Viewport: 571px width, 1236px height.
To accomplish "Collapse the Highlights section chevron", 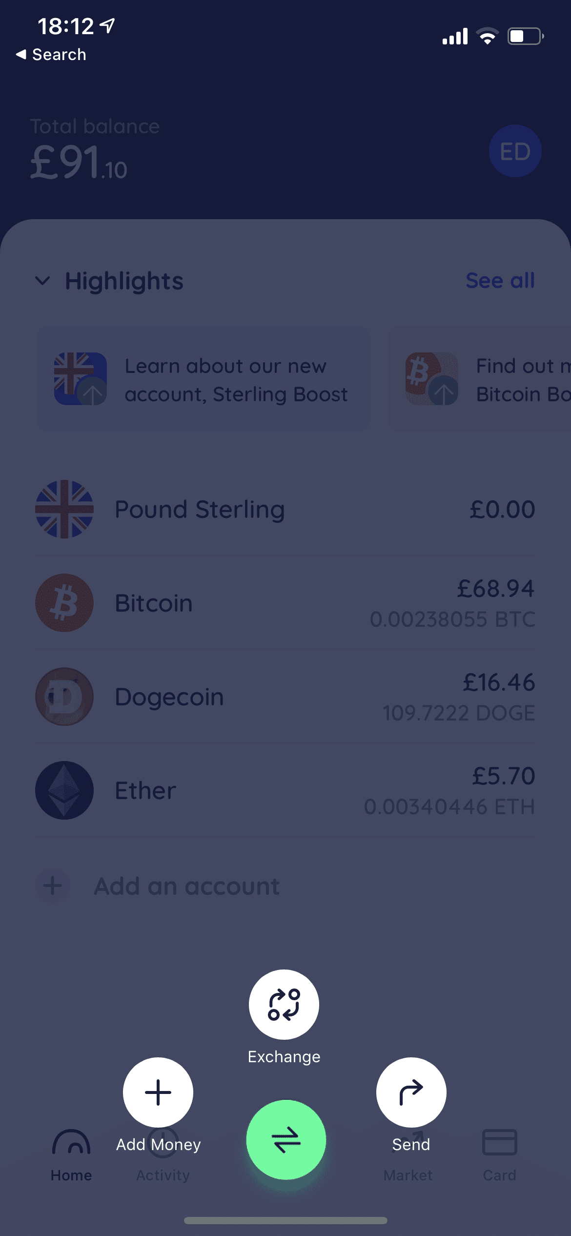I will [43, 281].
